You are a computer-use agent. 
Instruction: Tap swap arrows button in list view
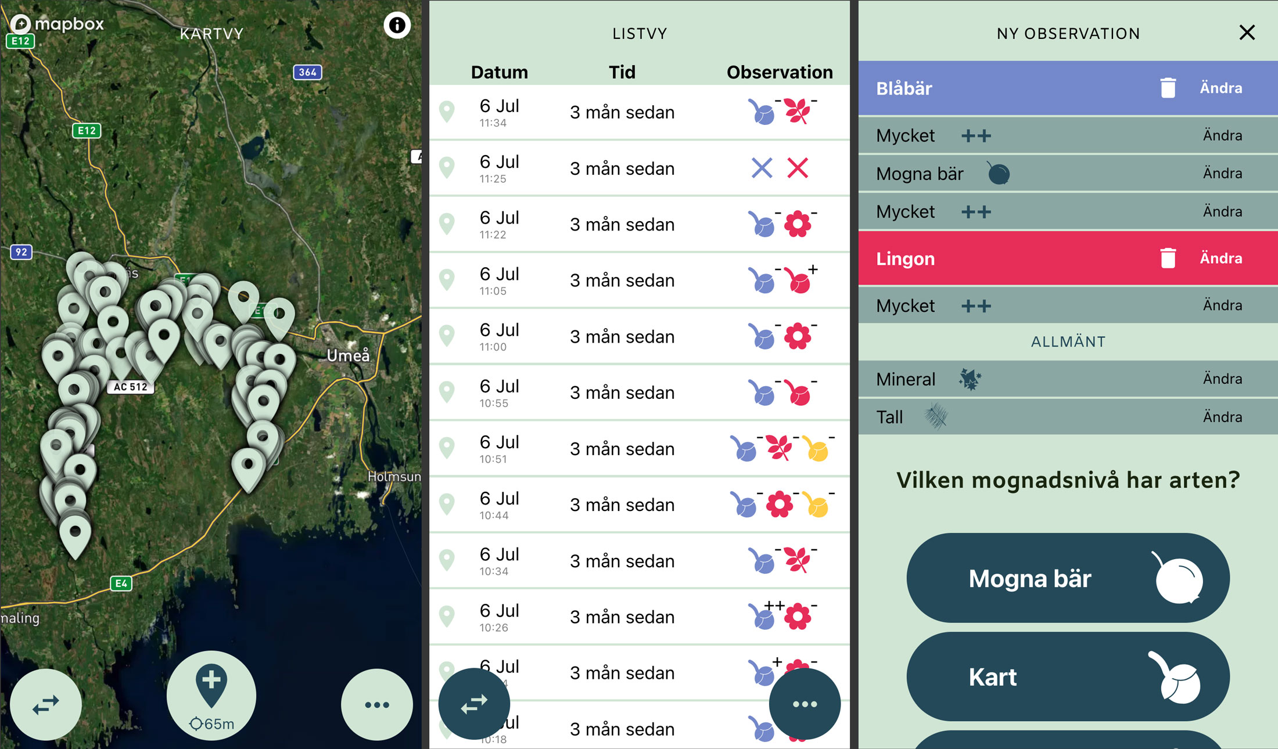(474, 704)
